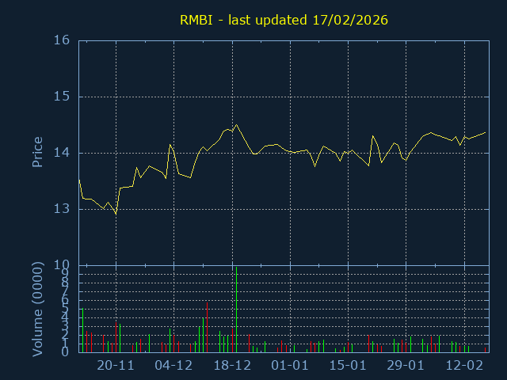Image resolution: width=507 pixels, height=380 pixels.
Task: Click the 'Volume (0000)' axis label
Action: tap(37, 309)
